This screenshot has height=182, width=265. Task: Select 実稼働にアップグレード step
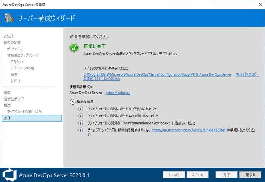pos(23,55)
